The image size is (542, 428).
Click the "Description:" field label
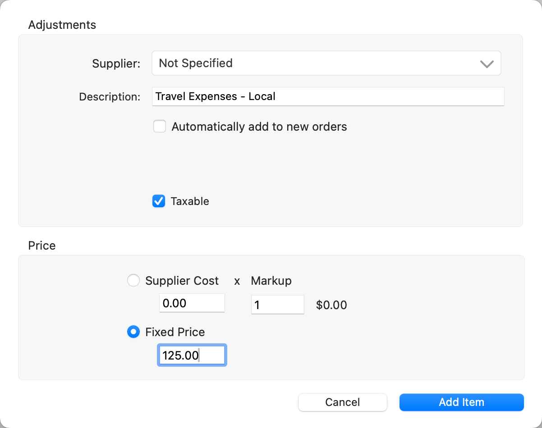click(x=110, y=97)
